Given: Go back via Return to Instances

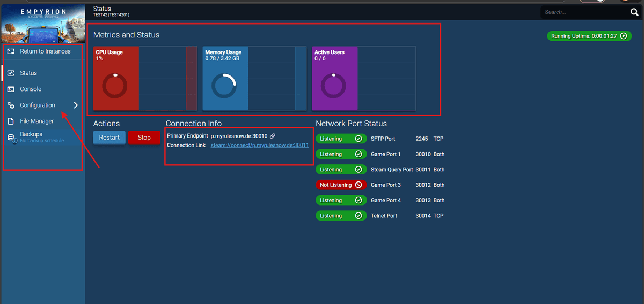Looking at the screenshot, I should 42,51.
